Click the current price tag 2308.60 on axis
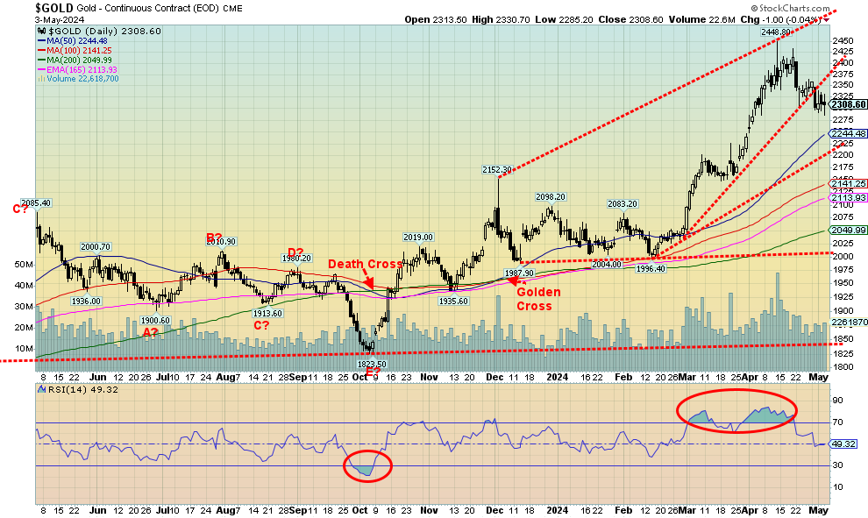Screen dimensions: 868x518 pos(847,104)
